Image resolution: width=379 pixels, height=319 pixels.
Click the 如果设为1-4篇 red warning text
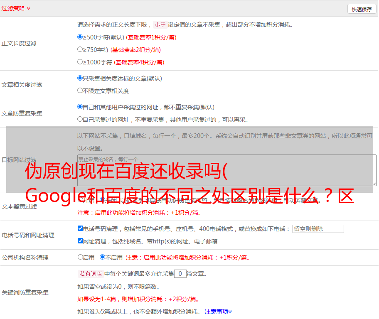click(139, 299)
